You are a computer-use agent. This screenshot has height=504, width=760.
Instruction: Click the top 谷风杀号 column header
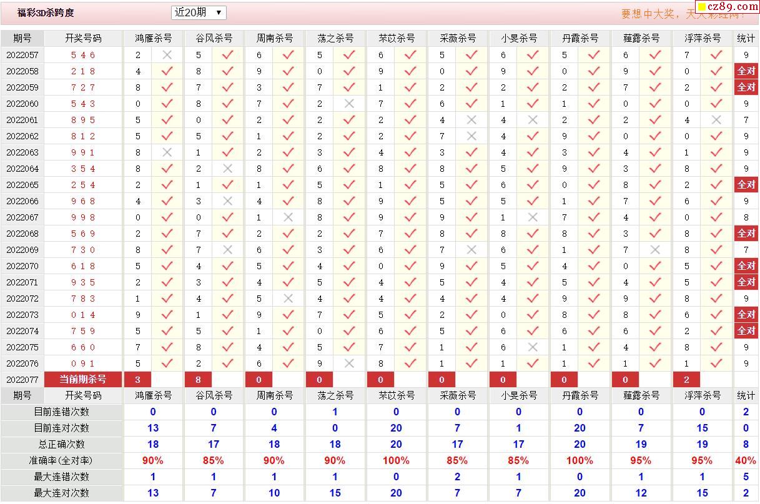[x=214, y=38]
